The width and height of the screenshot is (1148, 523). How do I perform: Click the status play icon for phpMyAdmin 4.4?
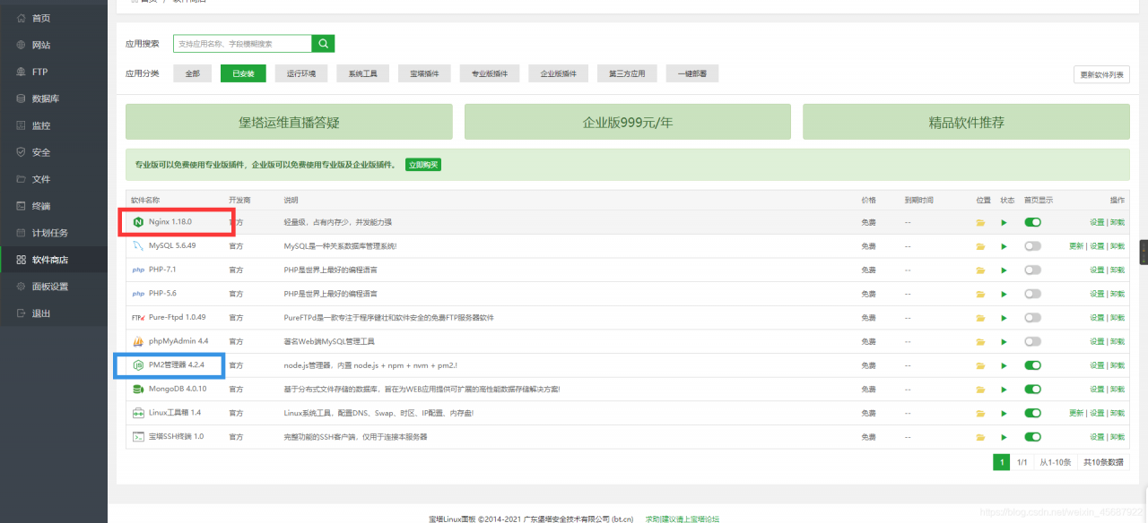pyautogui.click(x=1004, y=341)
